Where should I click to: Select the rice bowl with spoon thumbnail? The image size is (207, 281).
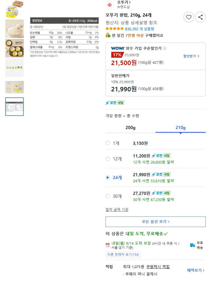(15, 29)
